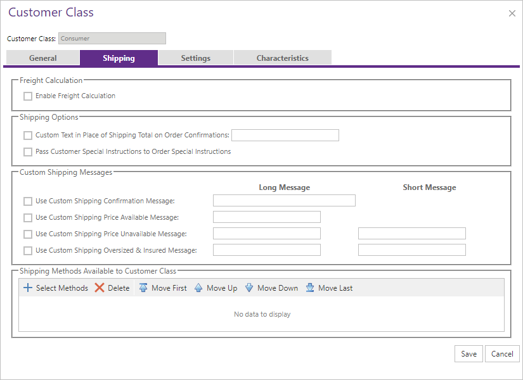Click the Customer Class field showing Consumer
This screenshot has height=380, width=523.
(112, 39)
